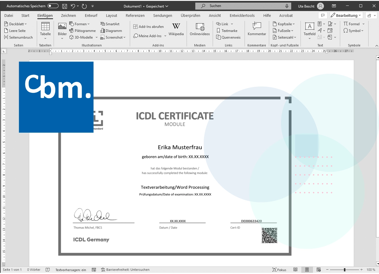Increase zoom with the plus button
The image size is (379, 274).
[361, 270]
